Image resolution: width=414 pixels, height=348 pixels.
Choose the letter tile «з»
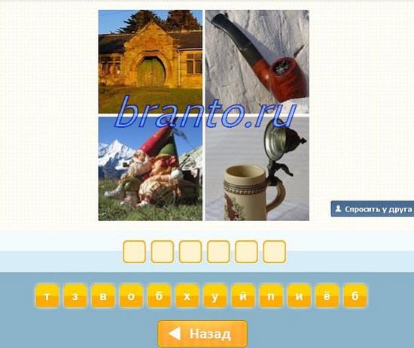(x=75, y=296)
